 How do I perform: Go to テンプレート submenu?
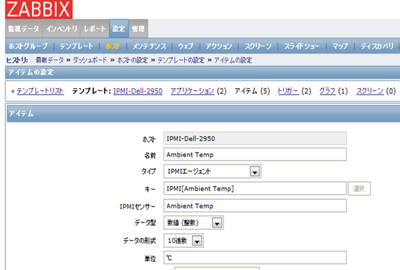click(76, 46)
